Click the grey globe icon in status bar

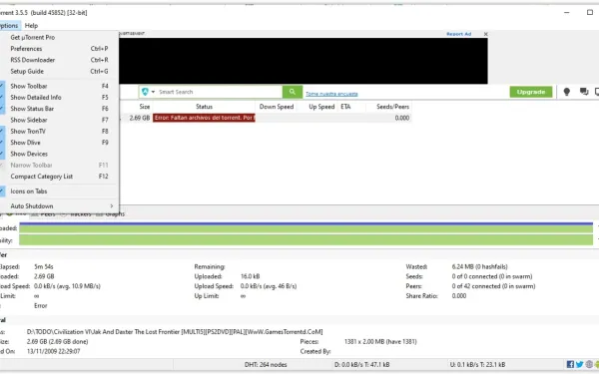[589, 364]
